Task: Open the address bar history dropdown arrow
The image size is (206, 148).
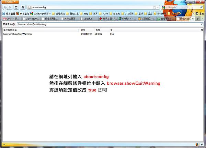Action: tap(158, 7)
